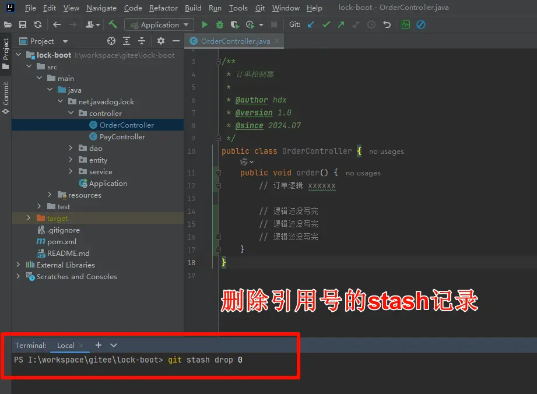Toggle the Project tool window sidebar tab

6,53
